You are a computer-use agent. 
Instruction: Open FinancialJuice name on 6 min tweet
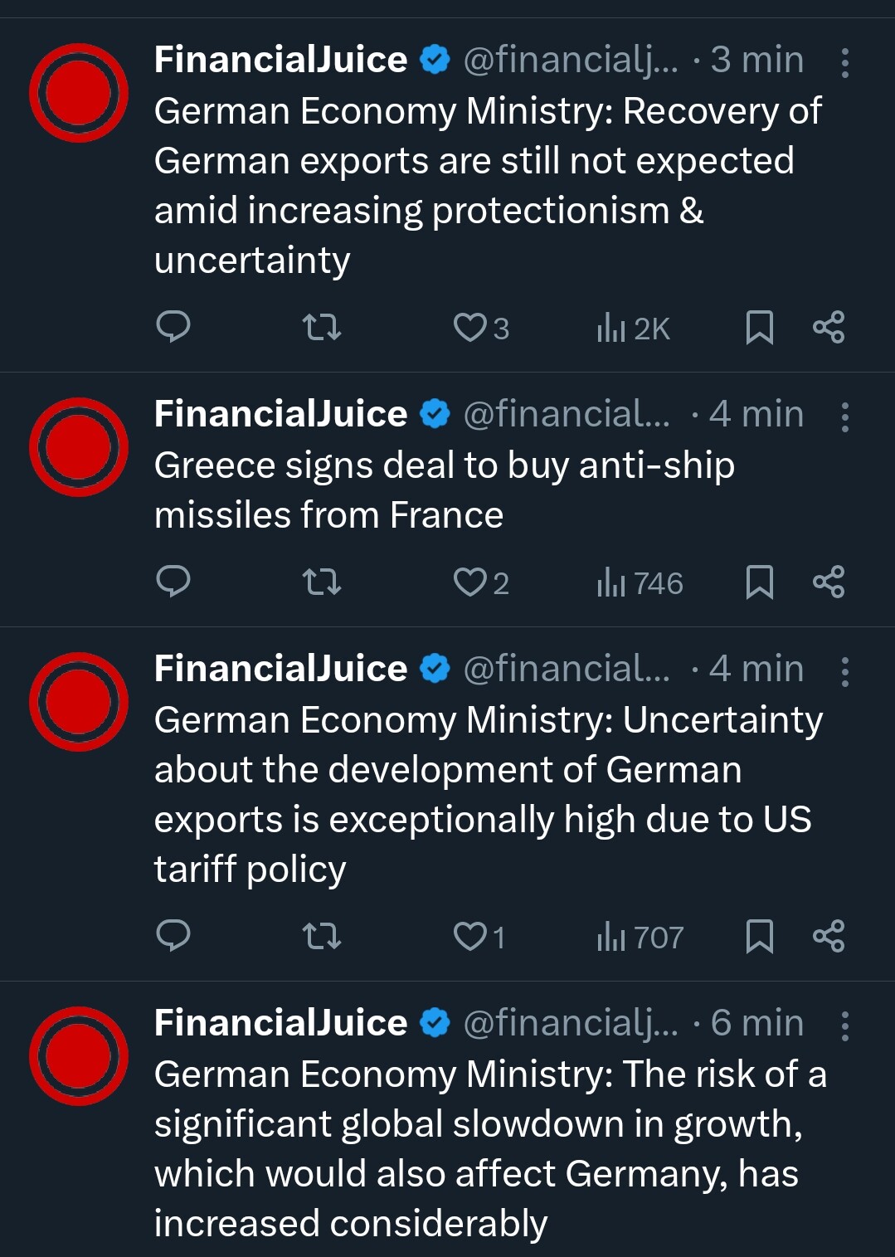coord(280,1022)
